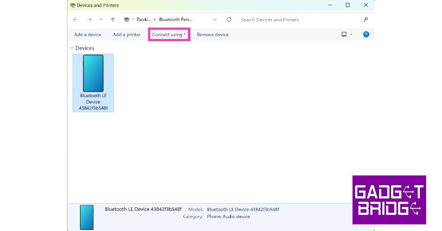442x231 pixels.
Task: Click the search magnifier icon
Action: [365, 19]
